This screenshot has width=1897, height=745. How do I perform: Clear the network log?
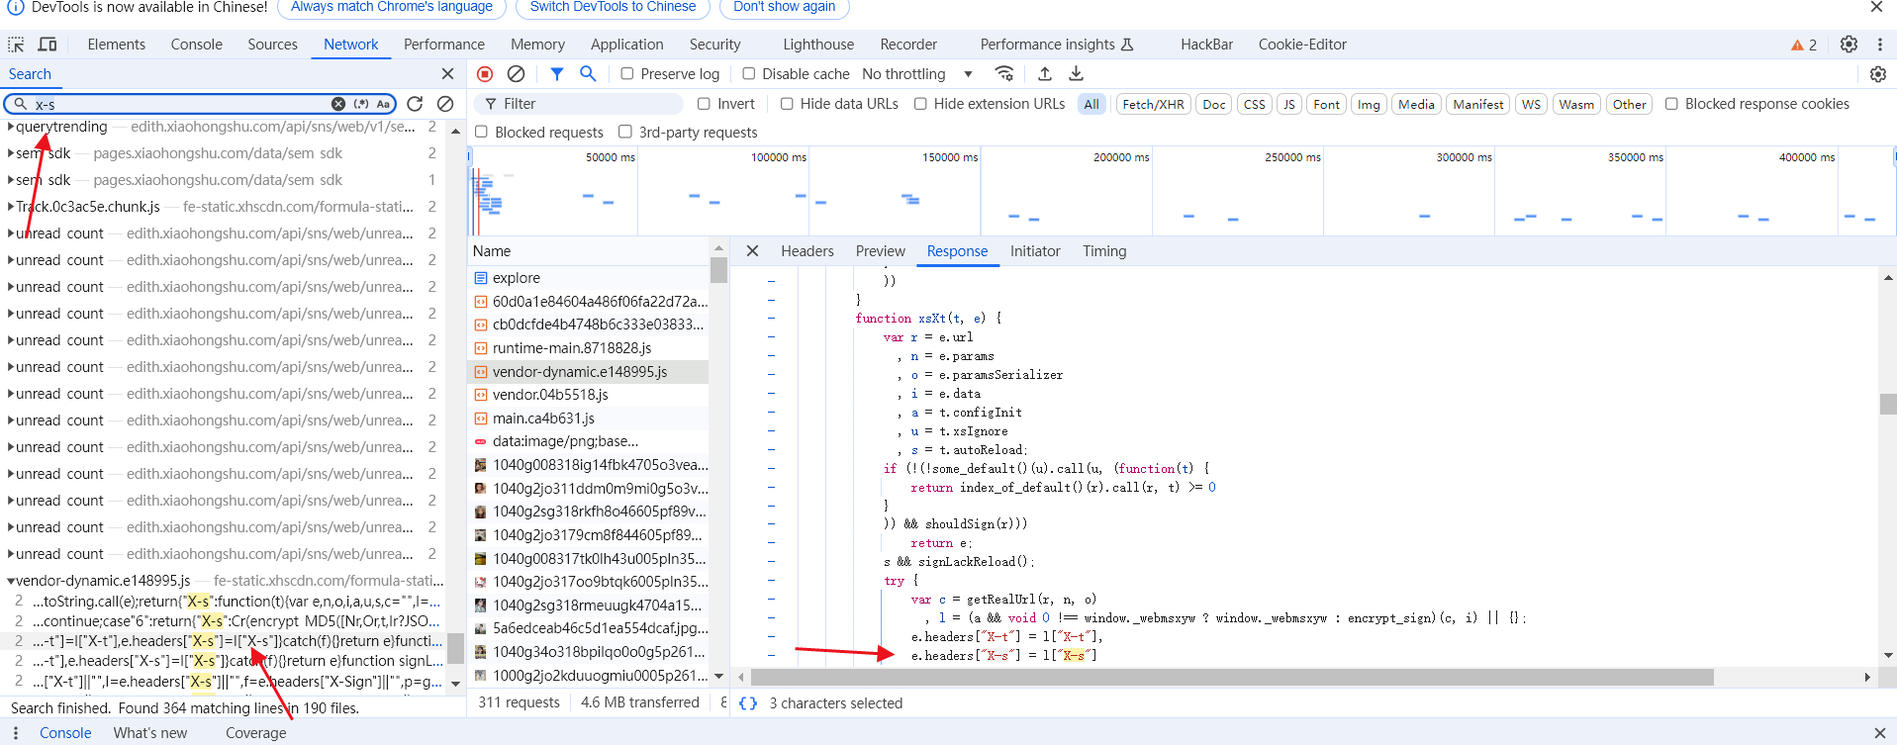click(516, 74)
